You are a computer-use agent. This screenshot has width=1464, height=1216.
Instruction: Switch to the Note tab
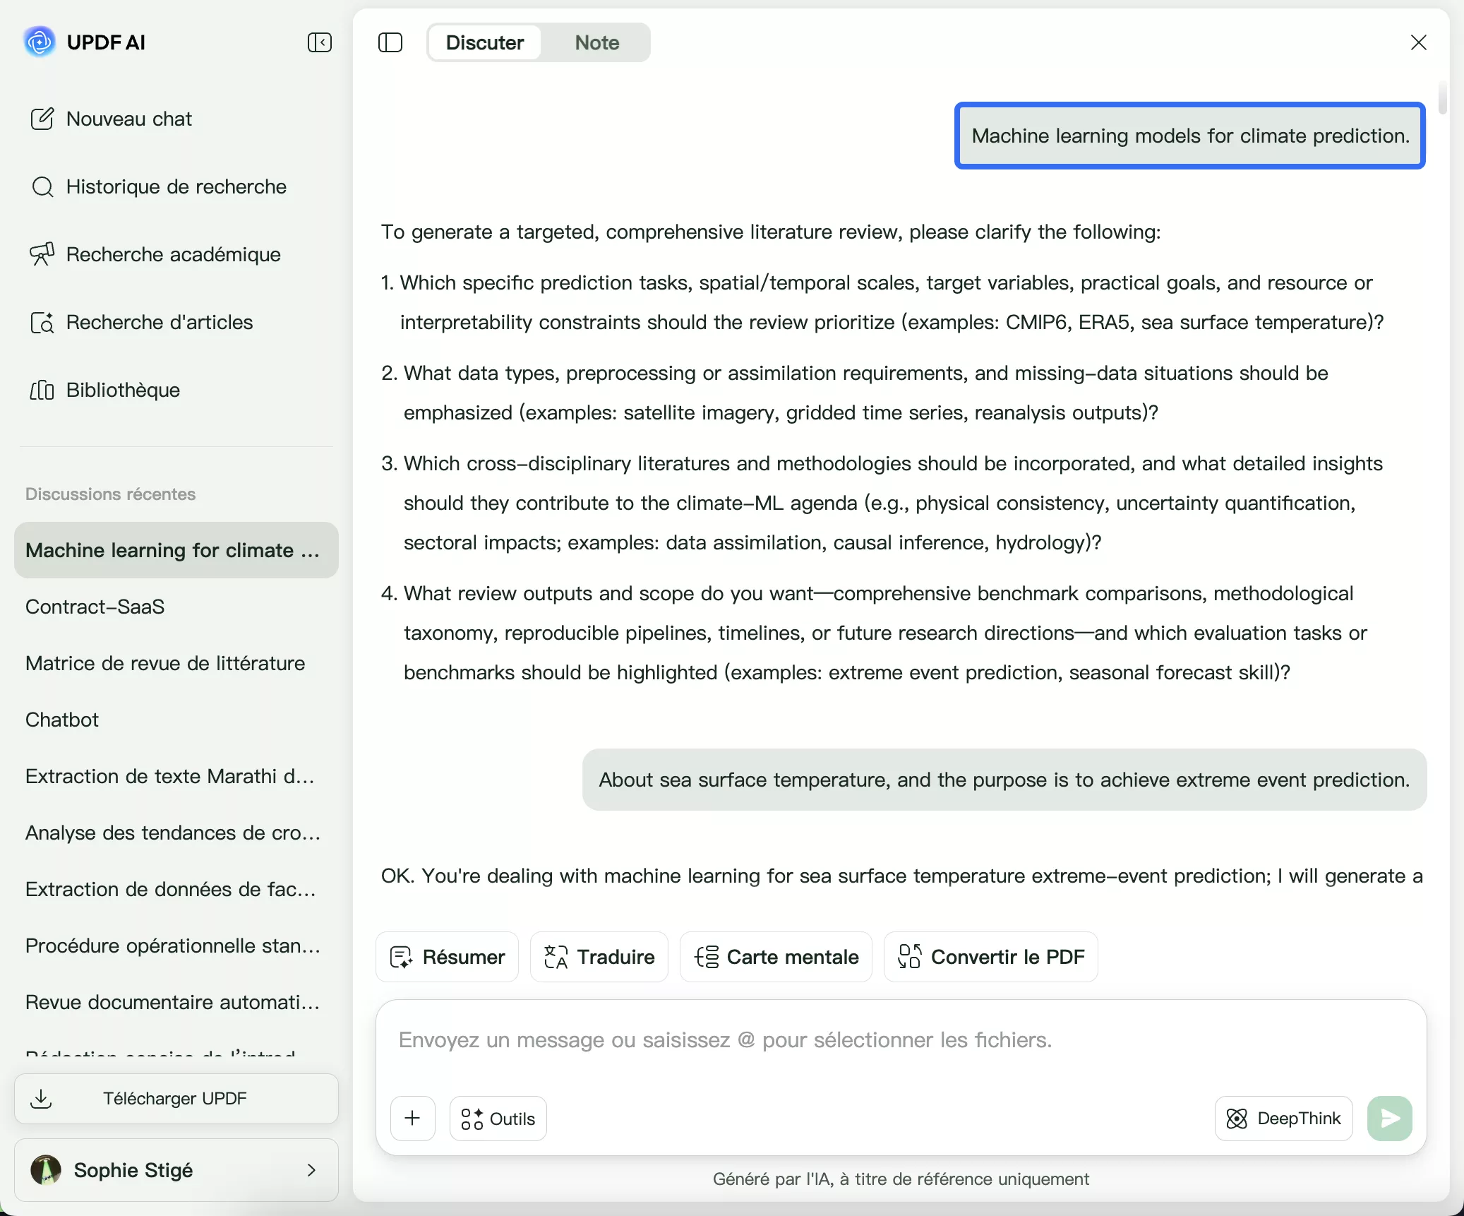coord(596,42)
